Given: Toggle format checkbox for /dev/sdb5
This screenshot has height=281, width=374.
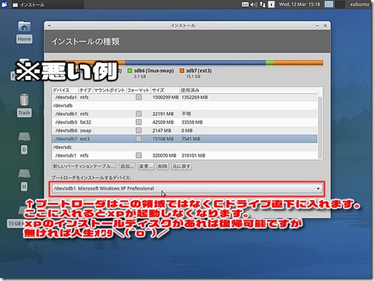Looking at the screenshot, I should pyautogui.click(x=139, y=122).
